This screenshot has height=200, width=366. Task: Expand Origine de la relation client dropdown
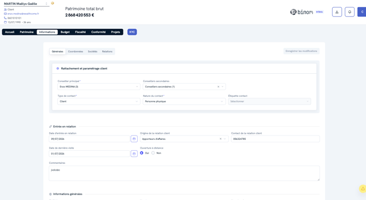pyautogui.click(x=225, y=139)
